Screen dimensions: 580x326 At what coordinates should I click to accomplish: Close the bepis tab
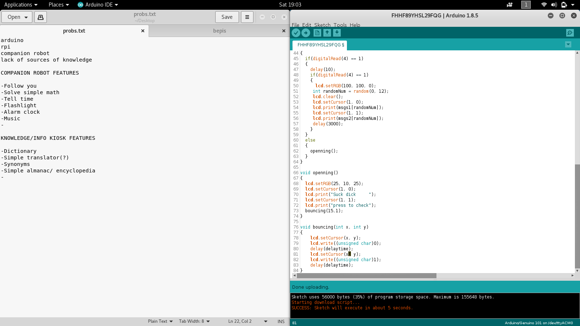284,31
